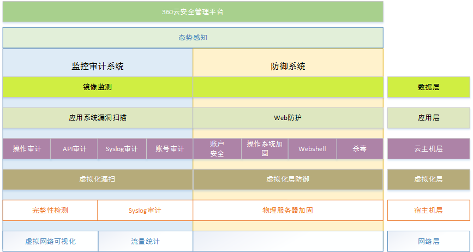Click the Webshell cell
Viewport: 473px width, 252px height.
pos(312,148)
